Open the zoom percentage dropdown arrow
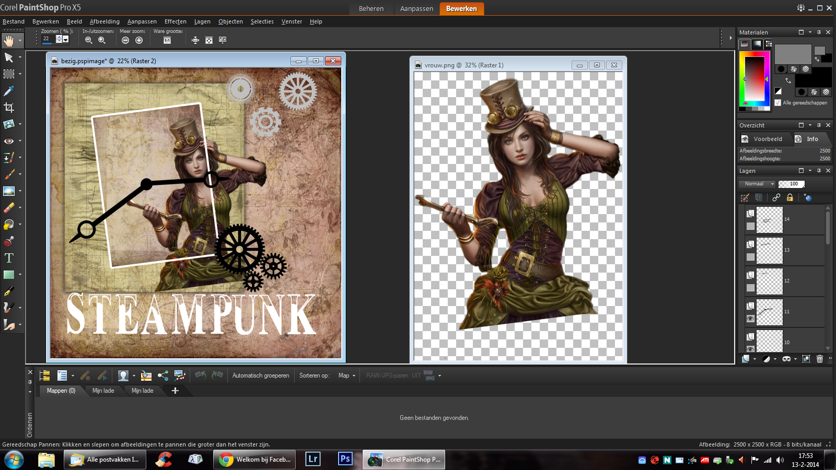The image size is (836, 470). click(65, 39)
